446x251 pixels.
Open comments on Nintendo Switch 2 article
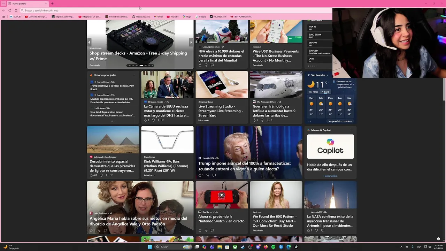[212, 230]
